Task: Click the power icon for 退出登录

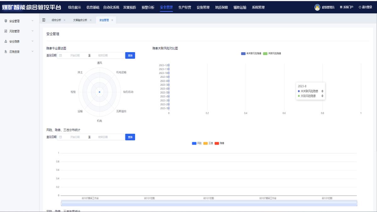Action: tap(360, 7)
